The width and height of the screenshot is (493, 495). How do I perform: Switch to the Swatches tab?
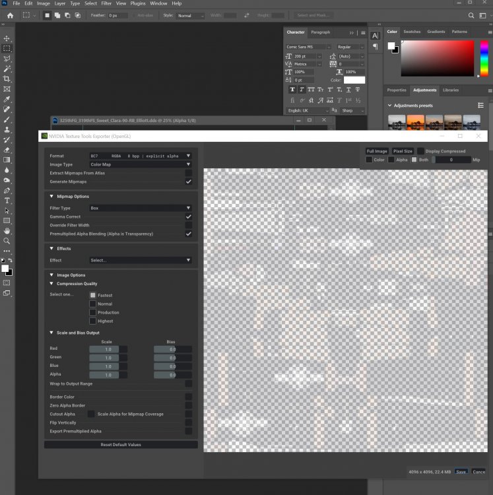tap(412, 32)
